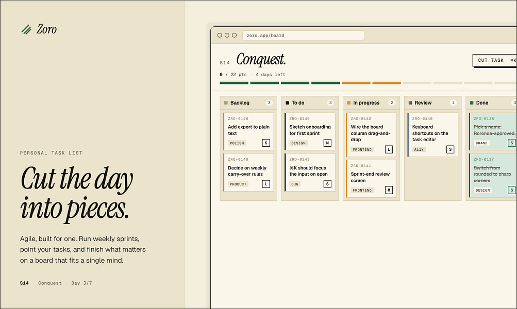The height and width of the screenshot is (309, 517).
Task: Click the ZRO-0142 task ID
Action: click(x=361, y=118)
